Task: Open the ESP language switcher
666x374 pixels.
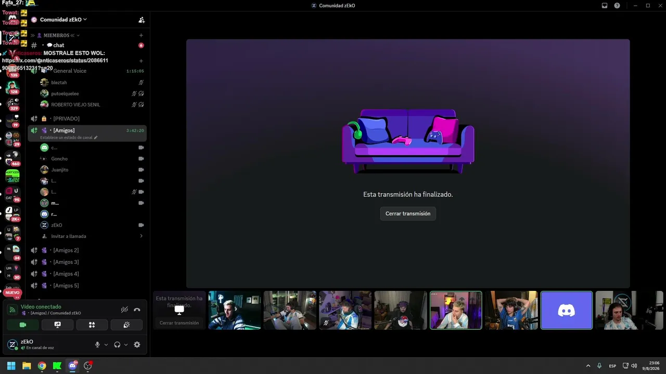Action: click(x=613, y=366)
